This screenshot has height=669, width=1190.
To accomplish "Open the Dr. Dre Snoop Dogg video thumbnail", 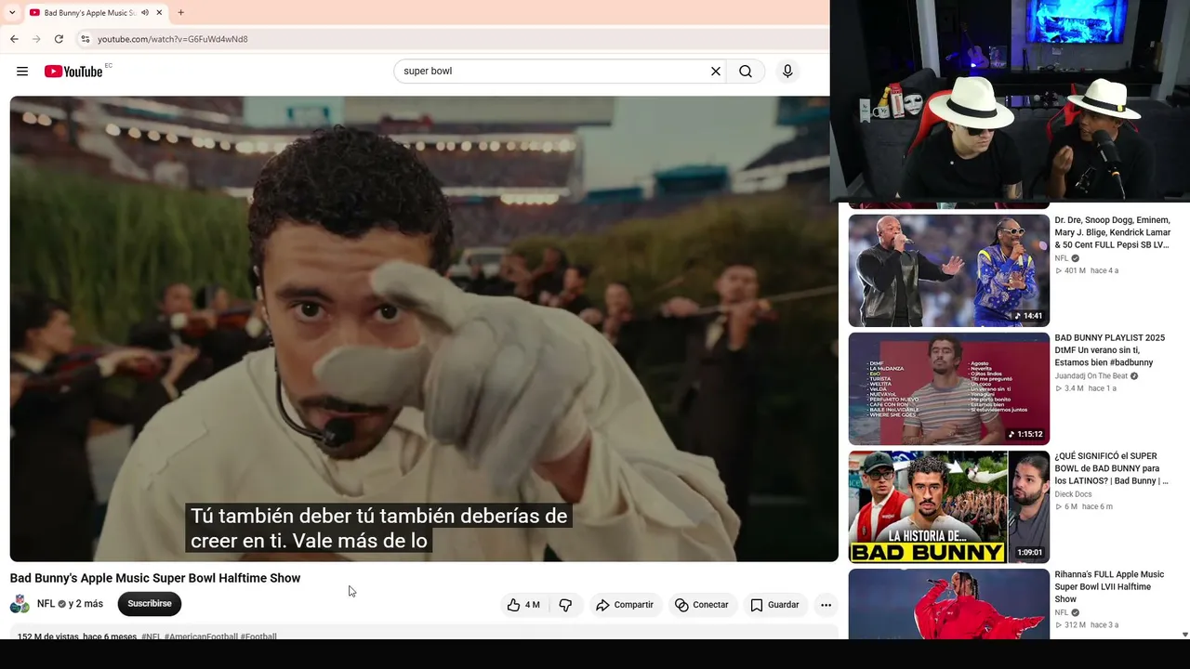I will tap(949, 270).
